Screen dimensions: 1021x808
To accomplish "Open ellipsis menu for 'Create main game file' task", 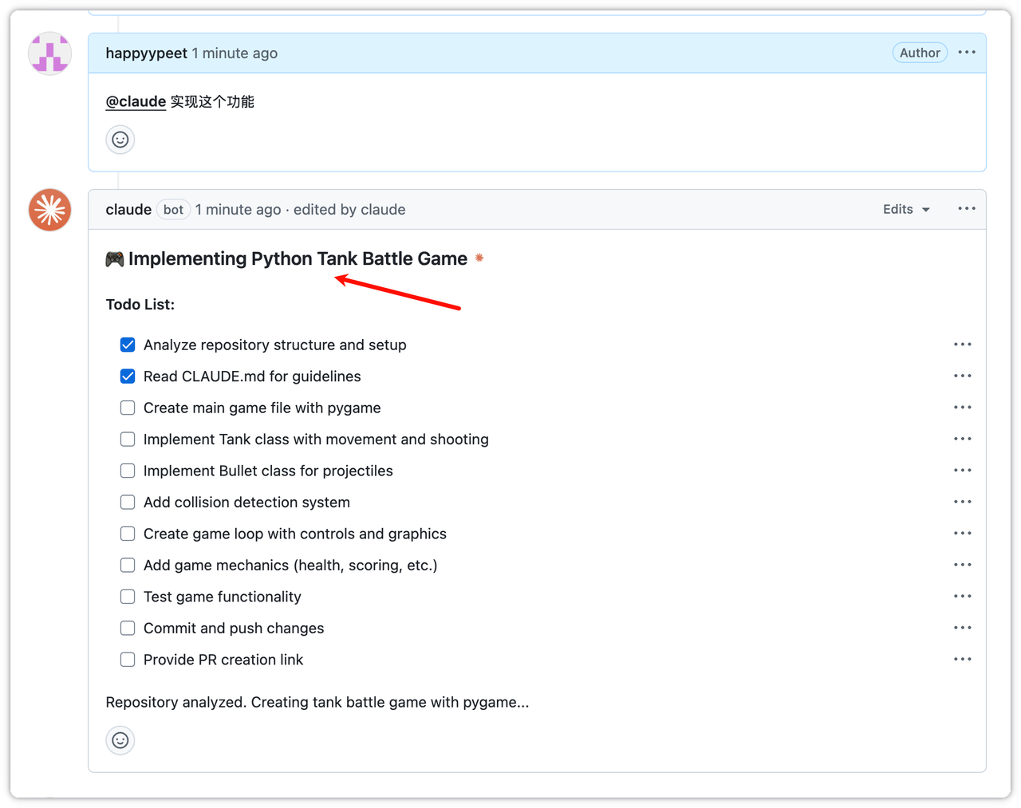I will click(963, 408).
